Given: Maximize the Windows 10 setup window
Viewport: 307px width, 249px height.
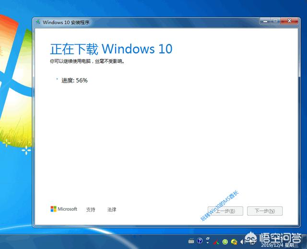Looking at the screenshot, I should coord(275,21).
